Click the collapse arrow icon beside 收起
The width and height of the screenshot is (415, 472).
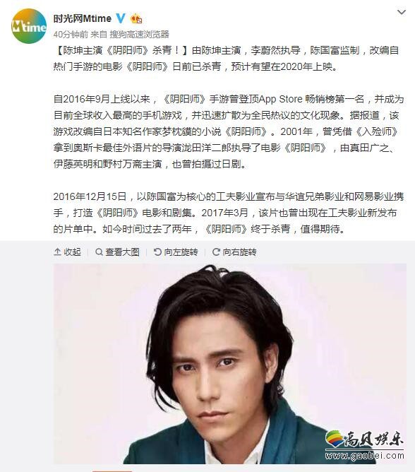[x=57, y=252]
